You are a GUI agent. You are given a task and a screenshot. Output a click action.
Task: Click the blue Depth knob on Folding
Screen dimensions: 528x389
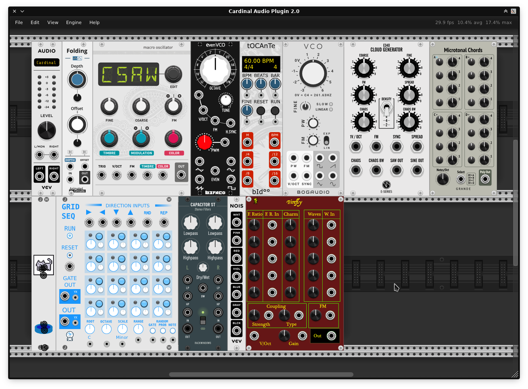pyautogui.click(x=77, y=80)
